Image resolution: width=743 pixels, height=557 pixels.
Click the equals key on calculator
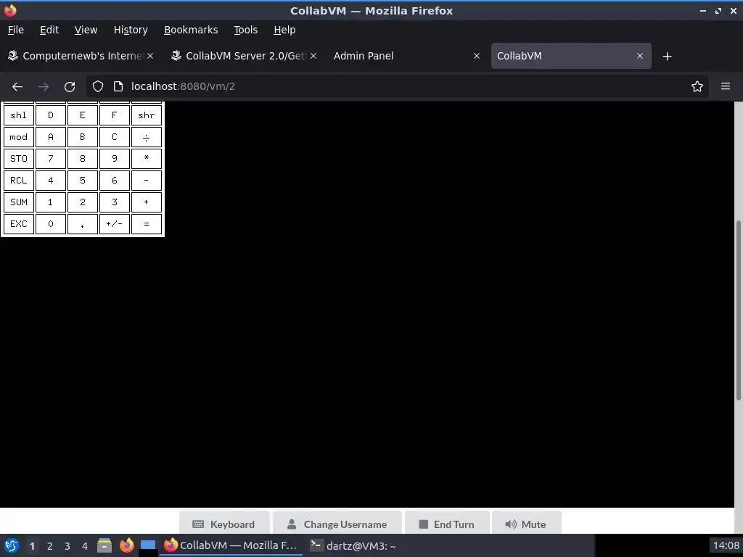click(147, 224)
